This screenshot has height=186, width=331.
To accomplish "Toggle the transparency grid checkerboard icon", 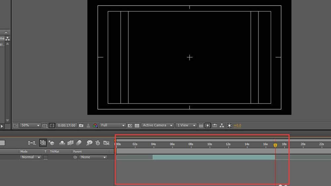I will [137, 125].
